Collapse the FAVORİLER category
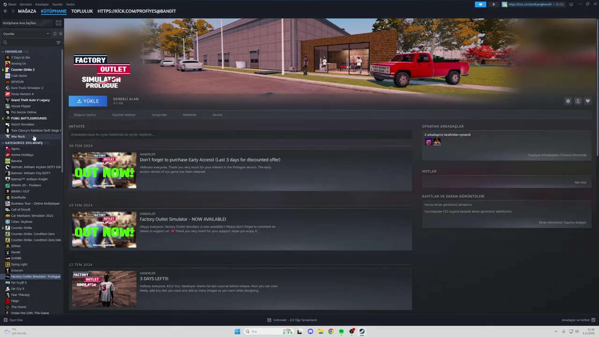 point(3,51)
